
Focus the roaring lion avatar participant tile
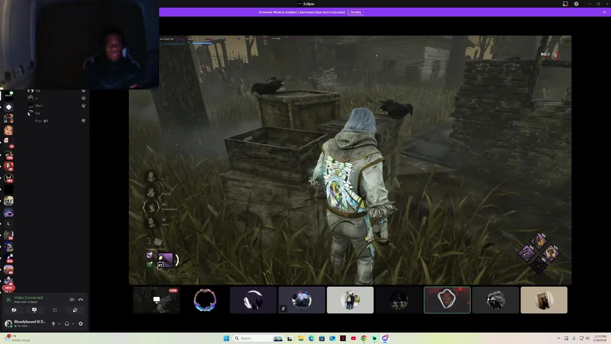pyautogui.click(x=495, y=300)
